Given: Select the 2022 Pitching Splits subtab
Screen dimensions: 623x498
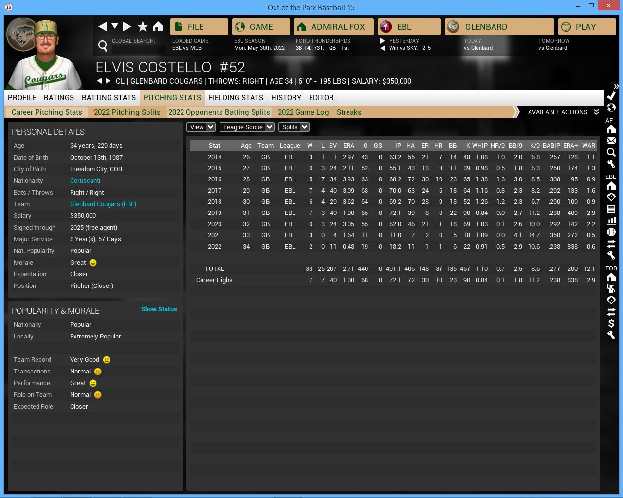Looking at the screenshot, I should (x=127, y=112).
